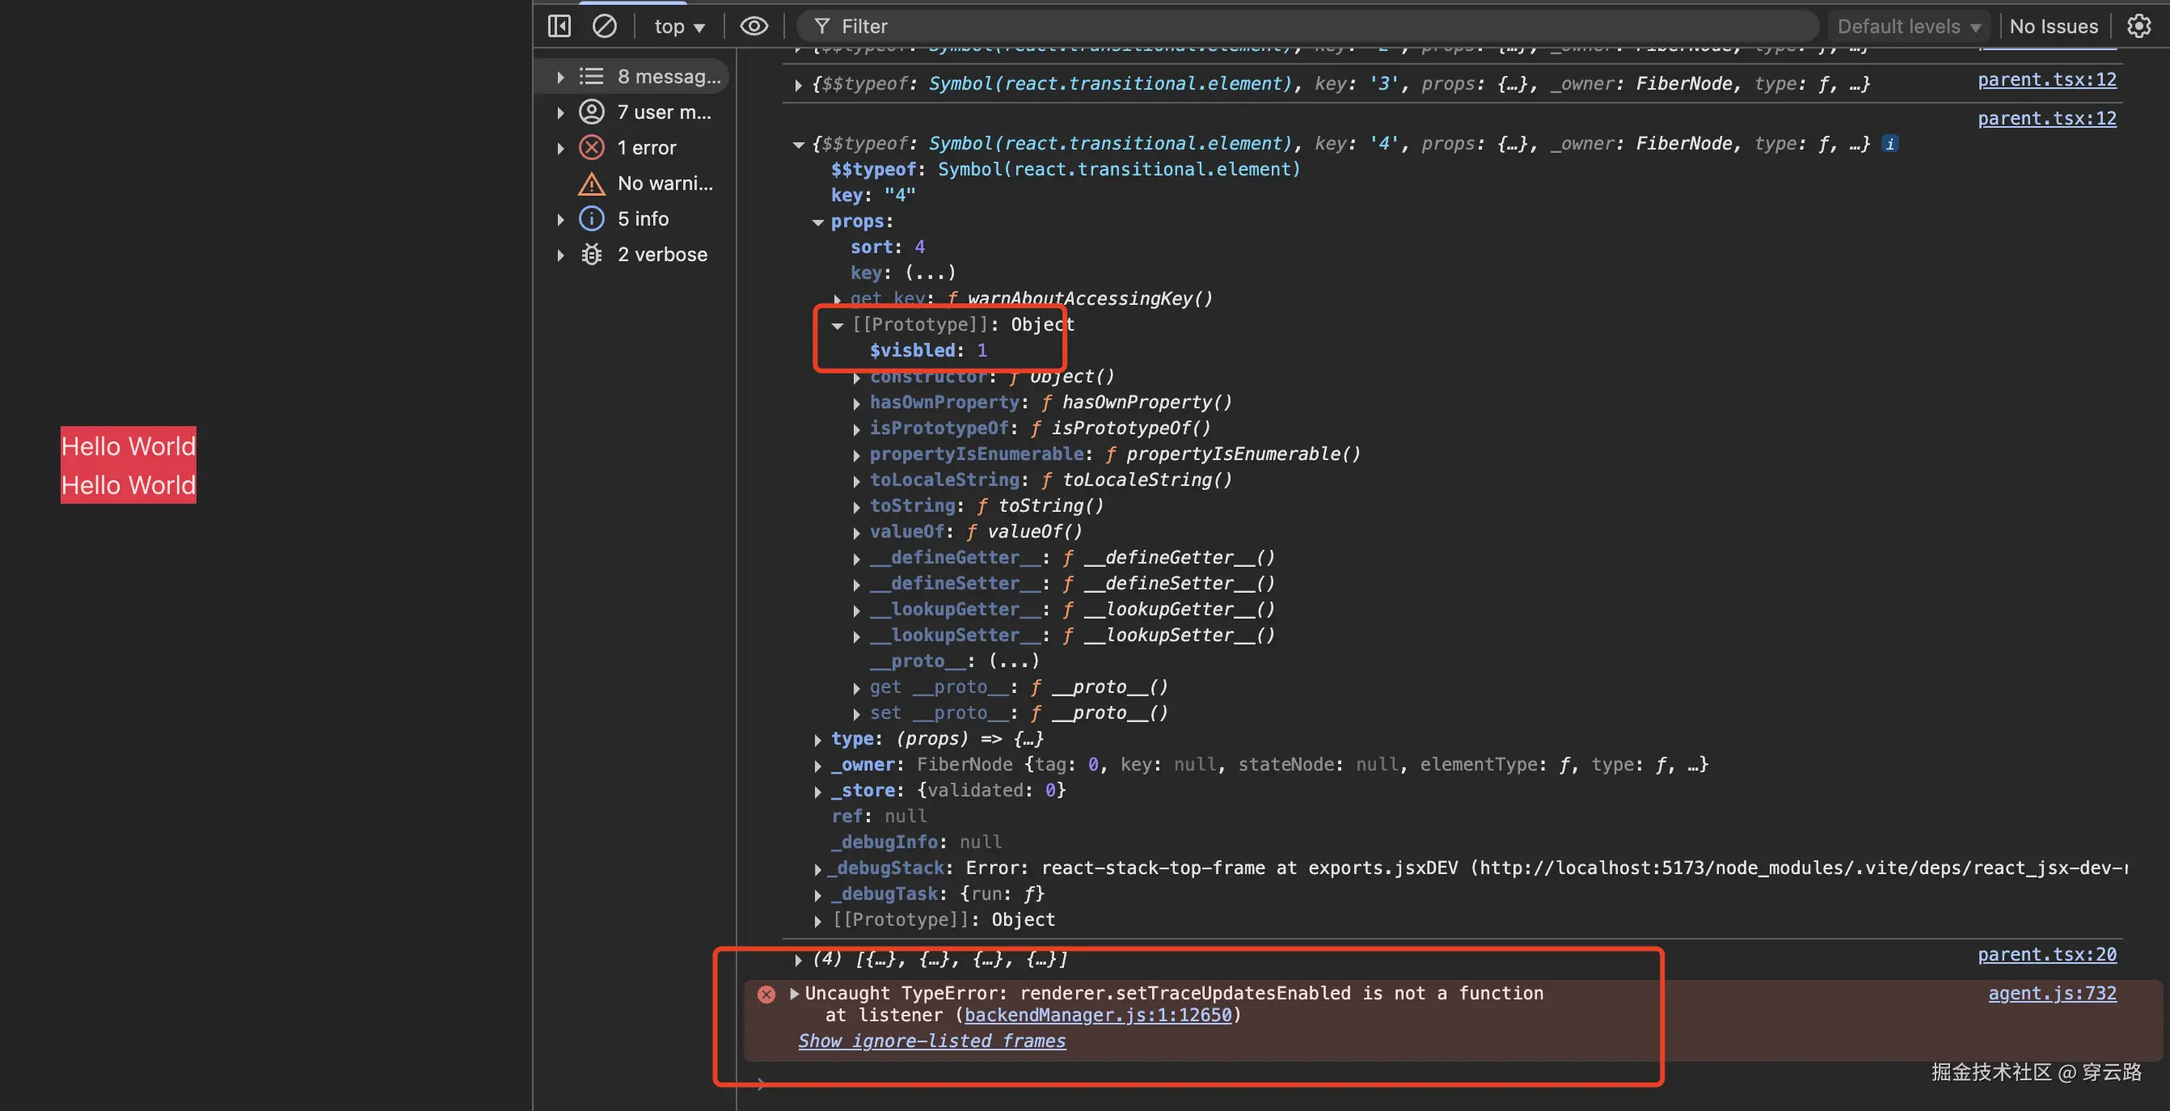Click the warning triangle icon filter
The width and height of the screenshot is (2170, 1111).
pyautogui.click(x=591, y=184)
